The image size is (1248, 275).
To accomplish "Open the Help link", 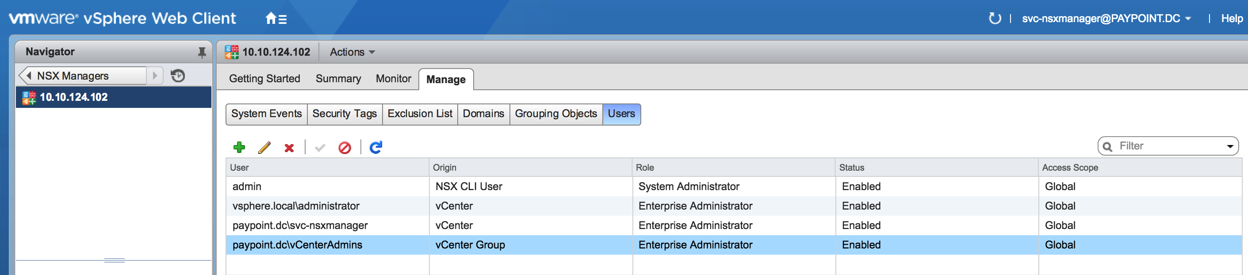I will (1232, 19).
